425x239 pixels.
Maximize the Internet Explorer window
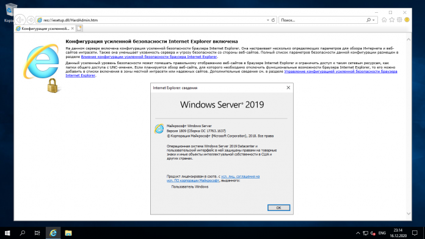coord(390,12)
